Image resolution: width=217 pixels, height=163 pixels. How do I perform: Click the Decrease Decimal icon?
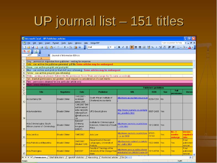[164, 47]
